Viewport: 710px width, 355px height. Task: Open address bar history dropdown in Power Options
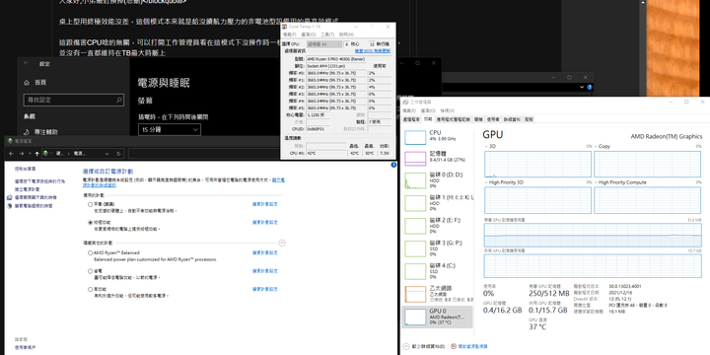tap(106, 154)
